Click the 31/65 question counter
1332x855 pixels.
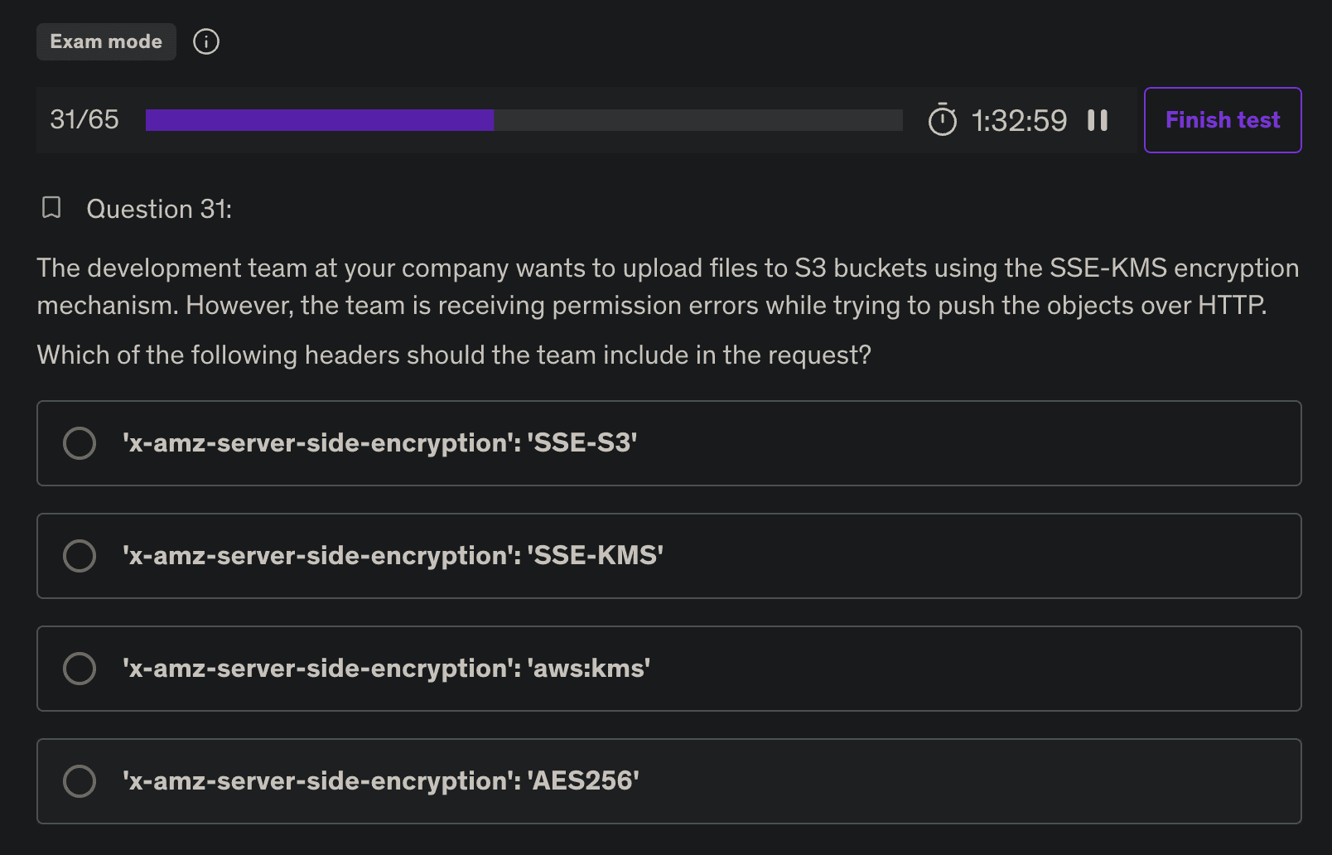pyautogui.click(x=84, y=120)
